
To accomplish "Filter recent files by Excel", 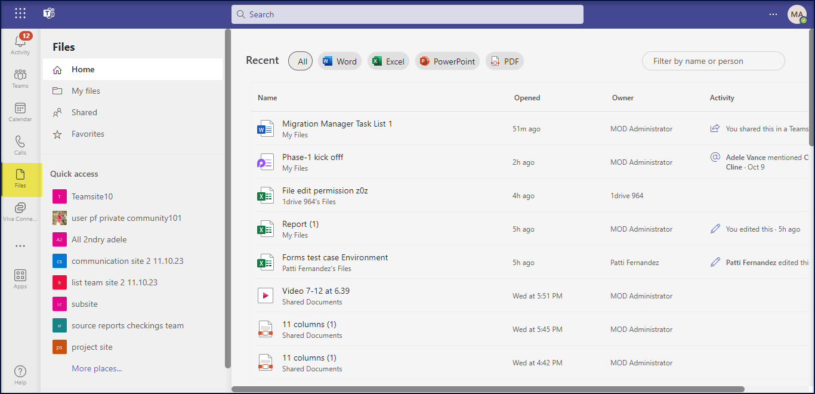I will coord(388,61).
